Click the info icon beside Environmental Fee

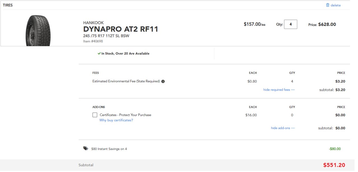[163, 81]
